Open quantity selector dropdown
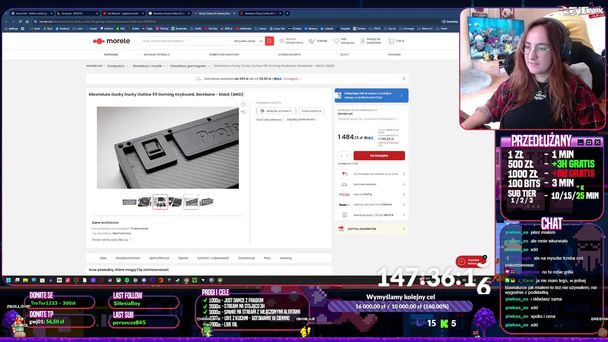Image resolution: width=608 pixels, height=342 pixels. coord(344,155)
